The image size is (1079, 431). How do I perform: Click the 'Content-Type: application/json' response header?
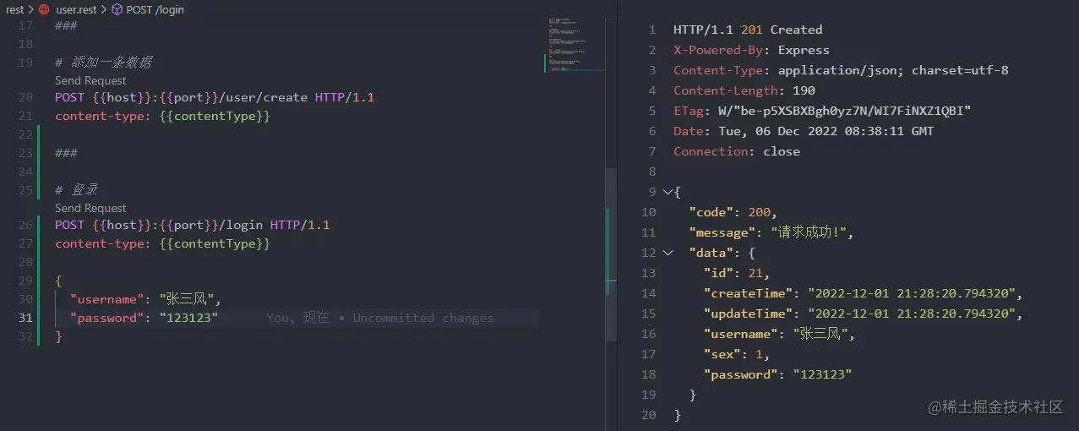841,70
